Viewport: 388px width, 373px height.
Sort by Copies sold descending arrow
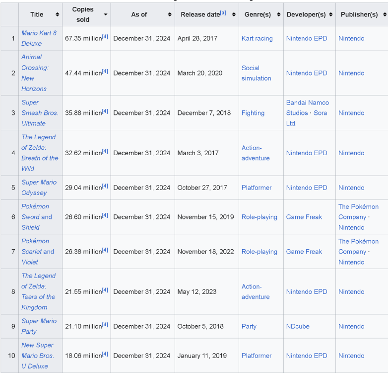pyautogui.click(x=106, y=14)
